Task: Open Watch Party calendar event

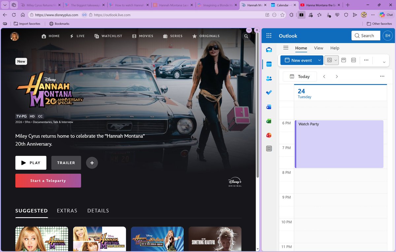Action: point(339,144)
